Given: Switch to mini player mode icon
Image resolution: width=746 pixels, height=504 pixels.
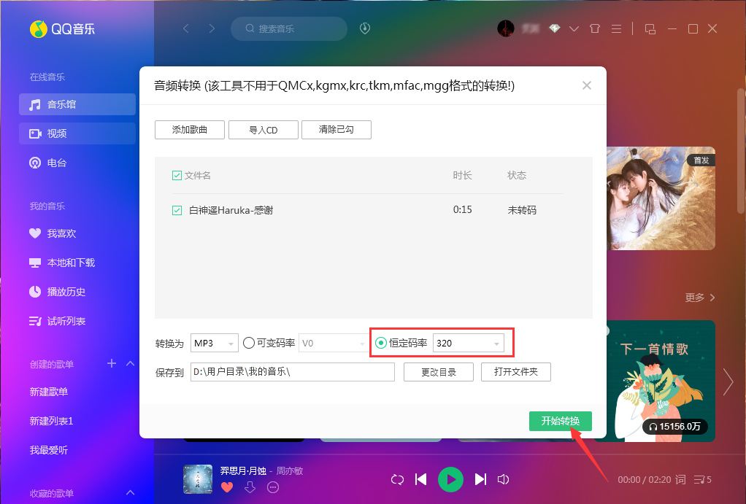Looking at the screenshot, I should 650,28.
